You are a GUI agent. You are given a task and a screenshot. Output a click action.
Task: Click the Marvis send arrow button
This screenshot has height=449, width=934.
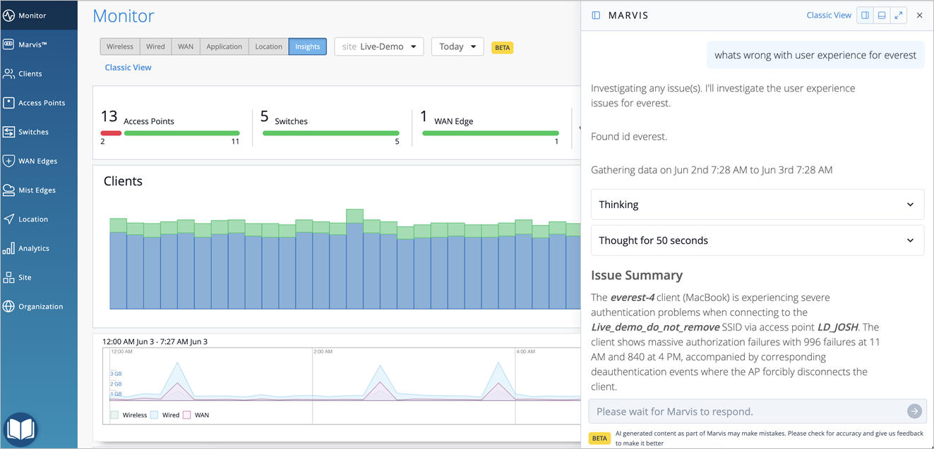(x=914, y=411)
